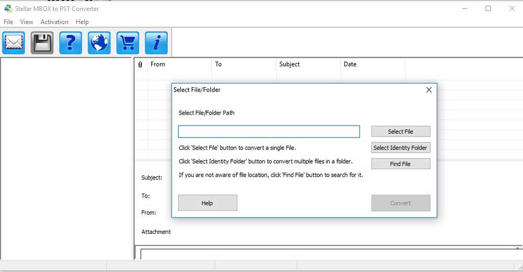Open the File menu
The image size is (523, 272).
8,21
